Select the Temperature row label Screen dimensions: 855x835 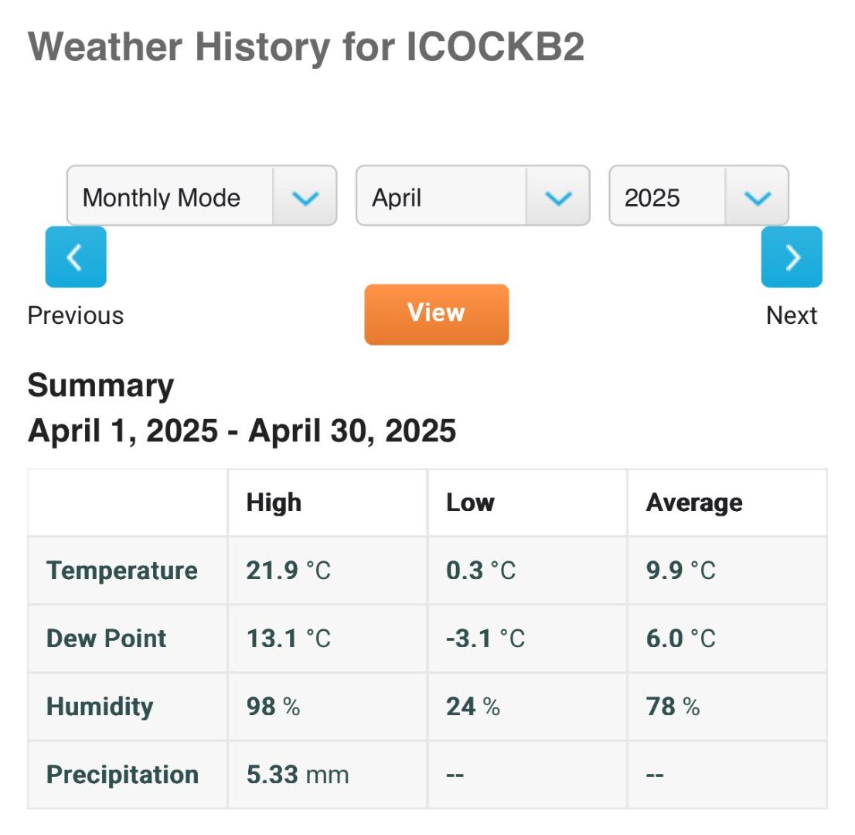point(122,571)
